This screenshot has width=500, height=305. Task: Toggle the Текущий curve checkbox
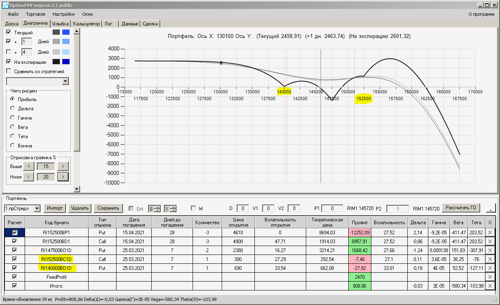[x=9, y=32]
